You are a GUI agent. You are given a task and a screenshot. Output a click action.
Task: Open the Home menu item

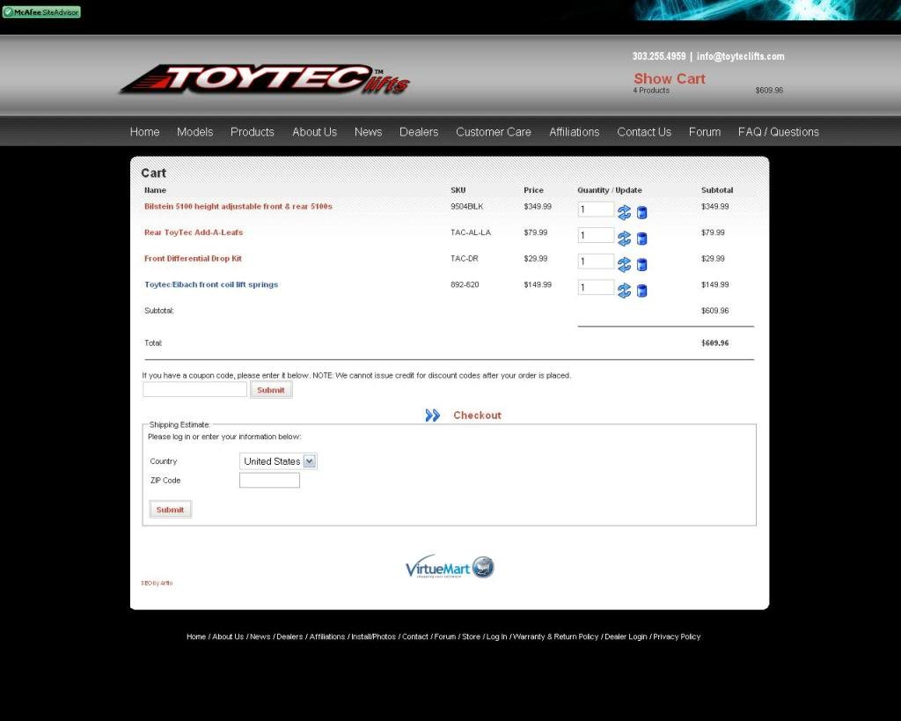pos(145,132)
